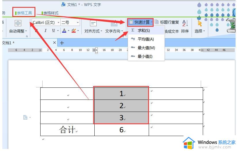Expand highlight color dropdown arrow
The image size is (237, 151).
click(78, 31)
